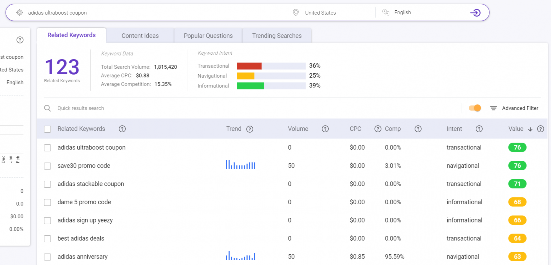551x265 pixels.
Task: Click the $0.85 CPC value
Action: 357,257
